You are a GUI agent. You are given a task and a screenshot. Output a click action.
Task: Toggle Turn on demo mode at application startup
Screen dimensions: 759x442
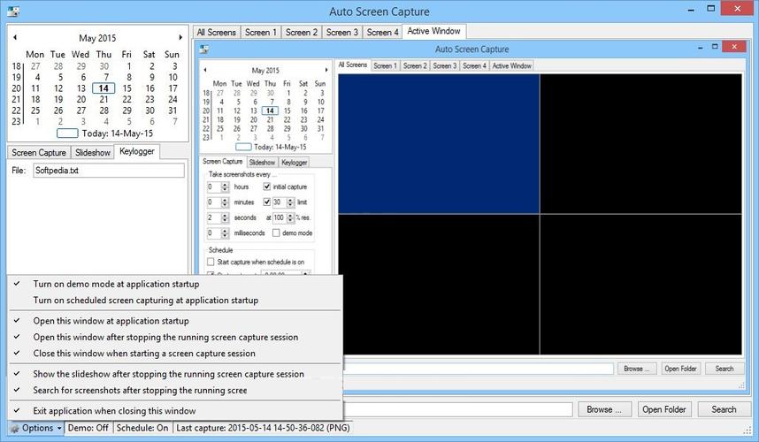point(175,284)
